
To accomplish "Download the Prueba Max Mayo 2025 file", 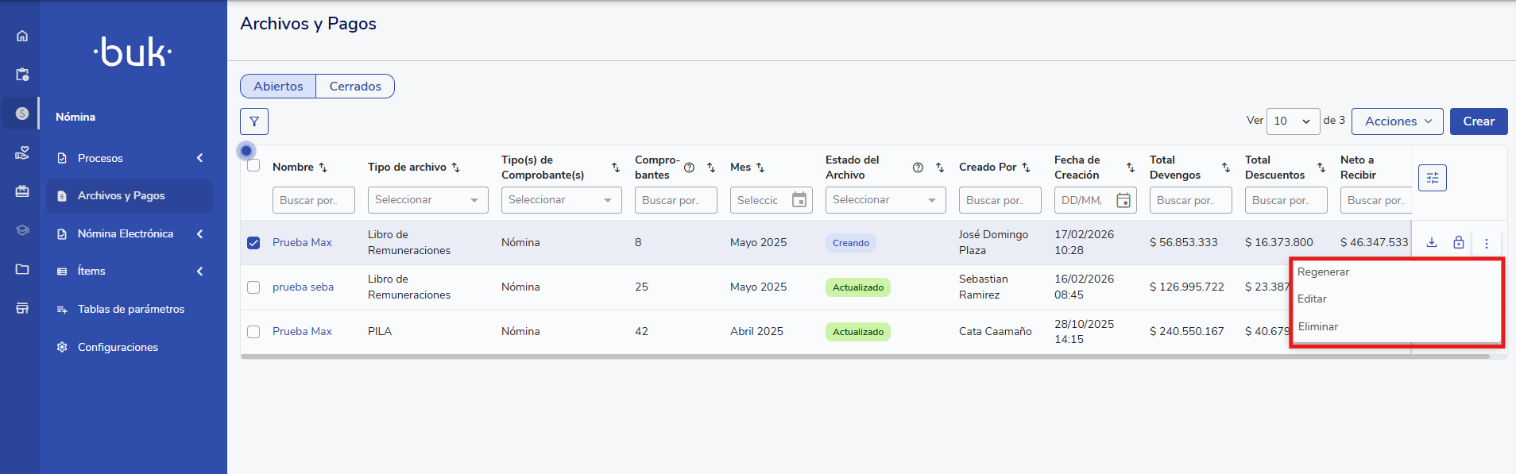I will [1432, 243].
